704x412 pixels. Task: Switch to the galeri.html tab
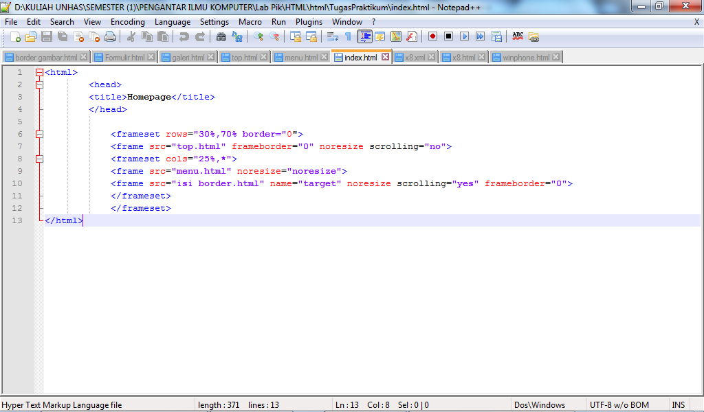tap(188, 58)
